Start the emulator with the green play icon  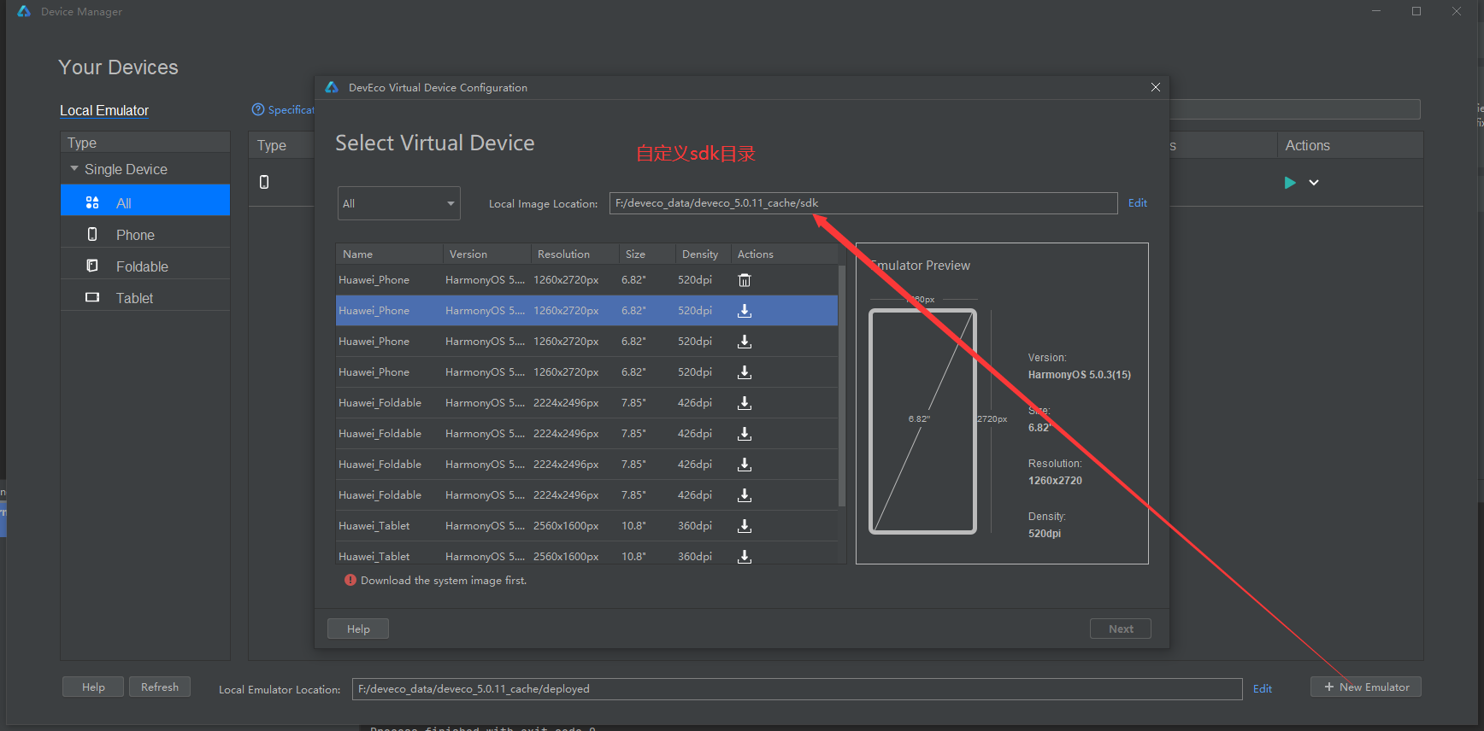pyautogui.click(x=1290, y=183)
